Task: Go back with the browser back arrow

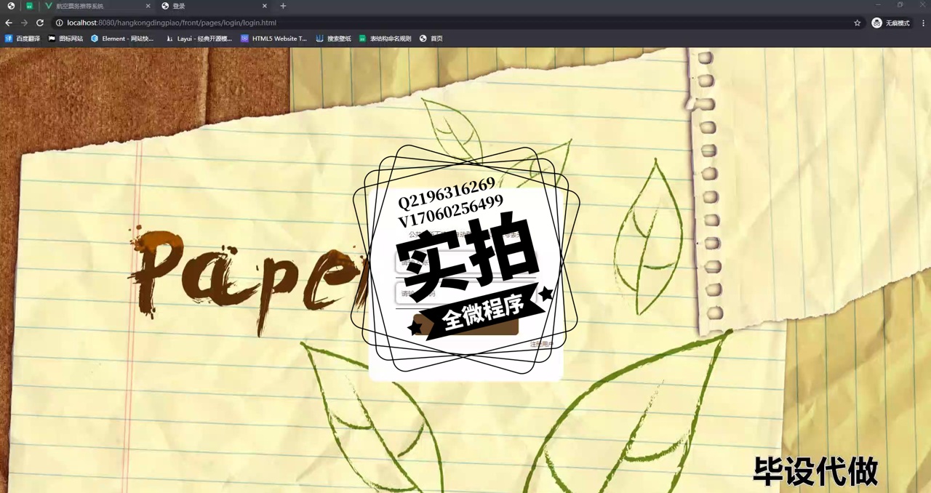Action: [9, 23]
